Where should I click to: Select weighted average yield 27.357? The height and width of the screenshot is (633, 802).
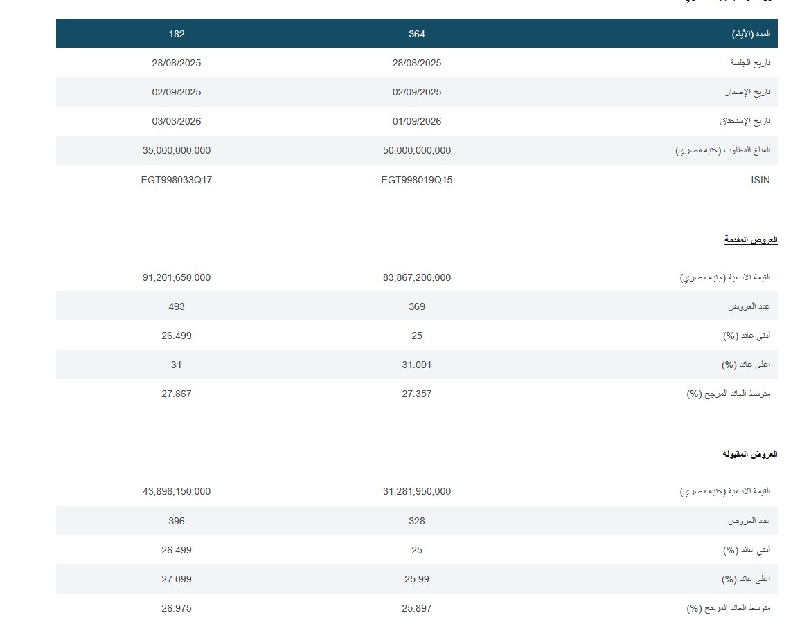tap(417, 394)
